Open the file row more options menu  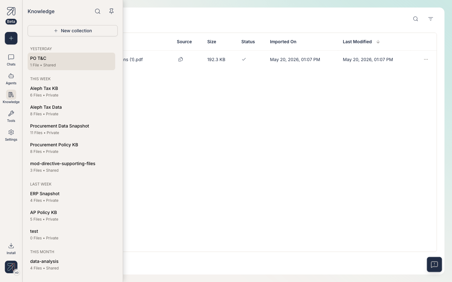pos(426,59)
